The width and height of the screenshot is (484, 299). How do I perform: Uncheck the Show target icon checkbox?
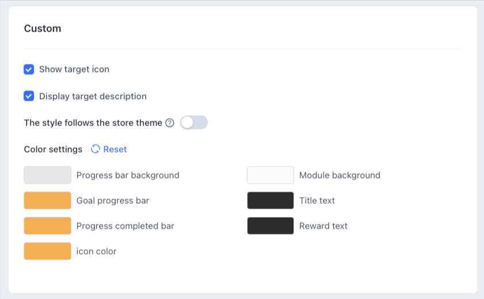point(29,70)
